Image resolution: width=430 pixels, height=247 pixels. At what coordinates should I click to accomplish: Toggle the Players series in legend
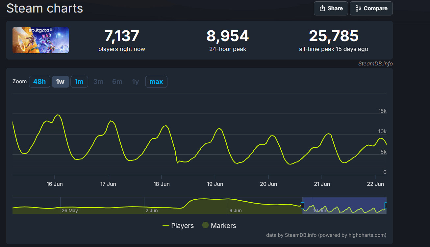178,226
